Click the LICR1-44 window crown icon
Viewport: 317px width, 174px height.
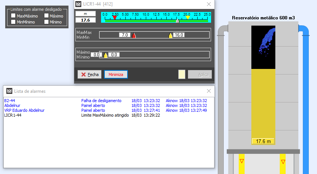pos(78,4)
